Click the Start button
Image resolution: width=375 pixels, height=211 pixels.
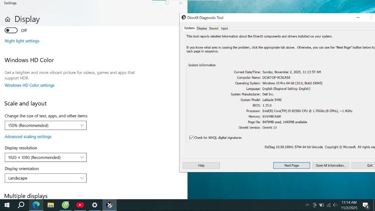click(x=7, y=205)
